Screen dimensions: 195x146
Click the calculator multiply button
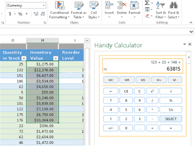click(152, 110)
